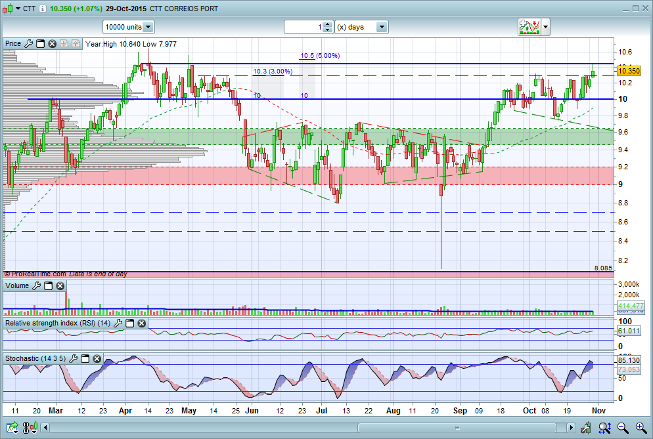653x439 pixels.
Task: Maximize the RSI panel window icon
Action: (x=130, y=324)
